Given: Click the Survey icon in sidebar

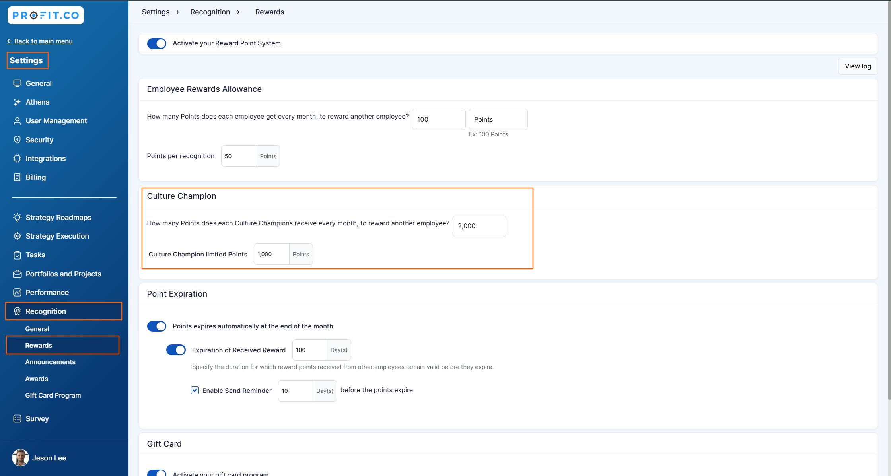Looking at the screenshot, I should [x=17, y=419].
